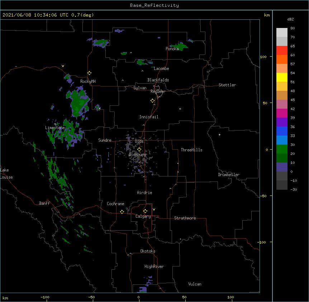The height and width of the screenshot is (302, 309).
Task: Click the yellow diamond marker between Olds and Didsbury
Action: click(x=139, y=150)
